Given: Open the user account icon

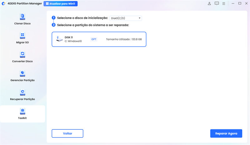Looking at the screenshot, I should click(209, 3).
